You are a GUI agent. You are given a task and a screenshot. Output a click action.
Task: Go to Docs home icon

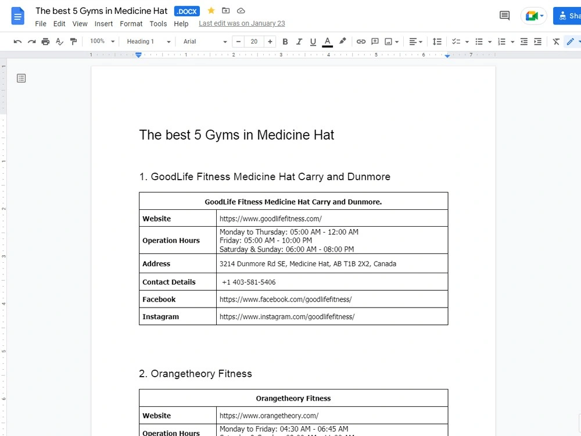18,16
